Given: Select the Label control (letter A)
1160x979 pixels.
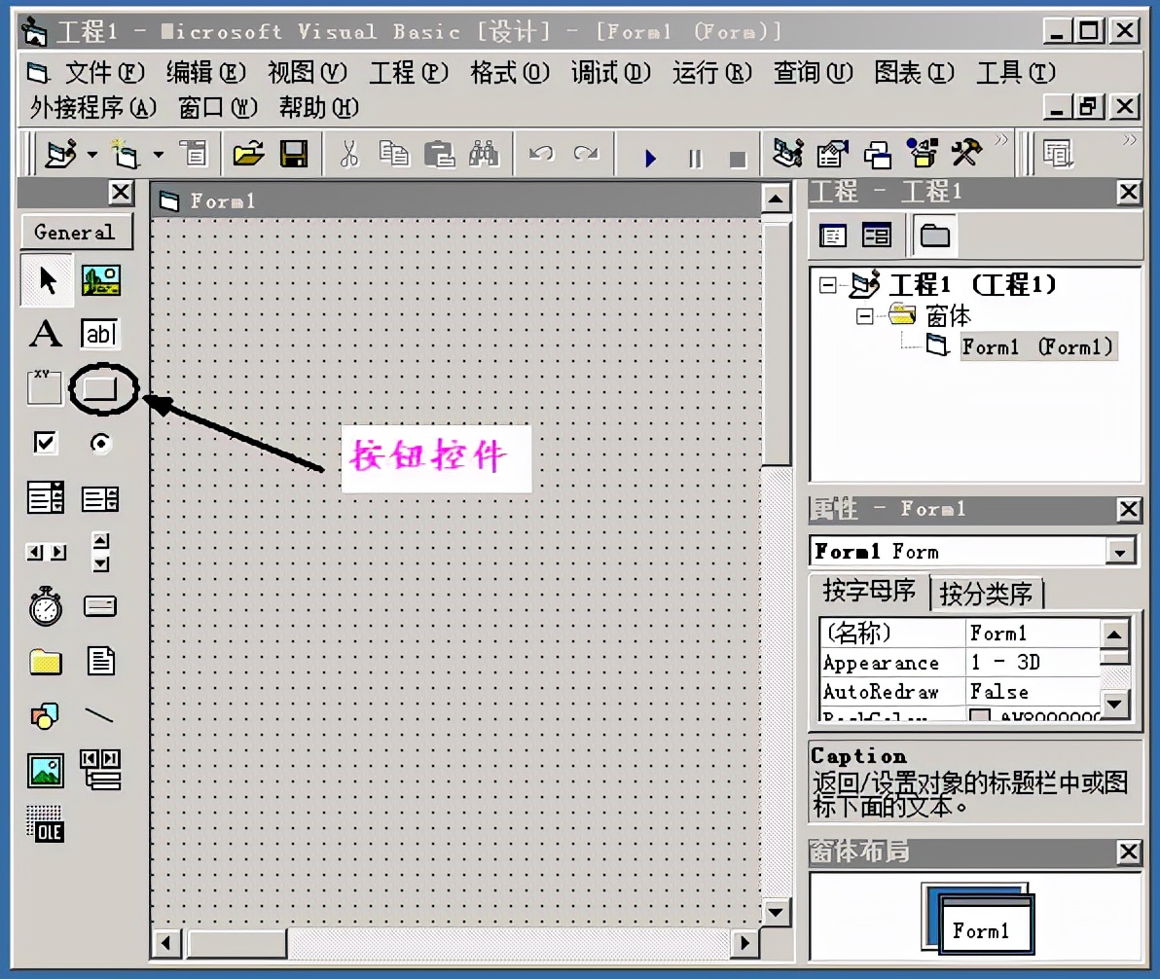Looking at the screenshot, I should click(x=45, y=334).
